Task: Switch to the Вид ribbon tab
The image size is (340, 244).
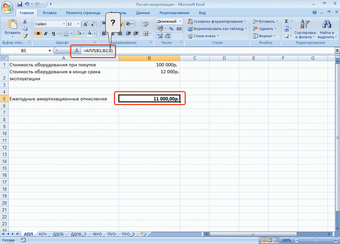Action: pos(202,13)
